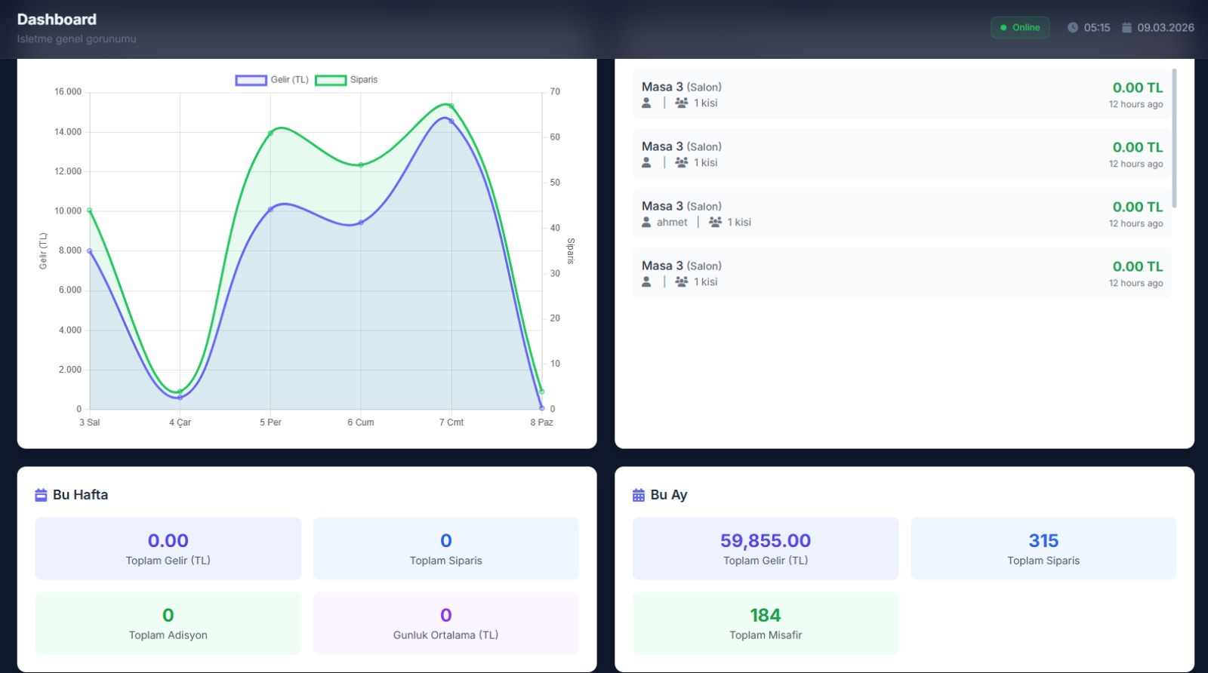This screenshot has width=1208, height=673.
Task: Click the person icon next to ahmet
Action: pyautogui.click(x=646, y=222)
